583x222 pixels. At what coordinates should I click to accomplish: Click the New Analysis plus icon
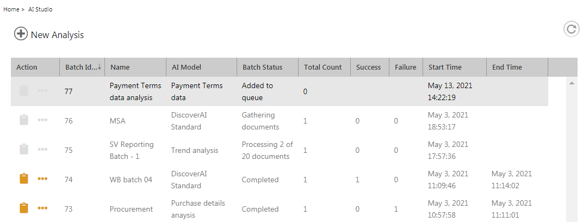[x=21, y=34]
